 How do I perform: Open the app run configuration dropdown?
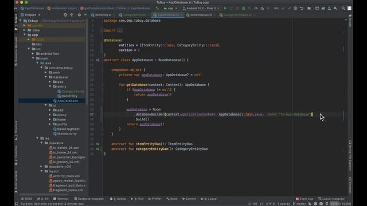coord(170,8)
